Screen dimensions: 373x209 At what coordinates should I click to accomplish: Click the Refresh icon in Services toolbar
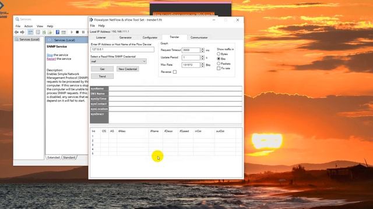(x=44, y=32)
